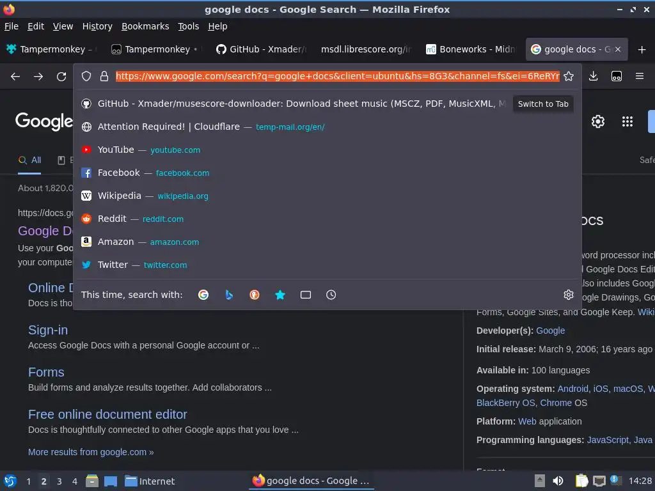Open a new tab with plus button
The image size is (655, 491).
[642, 50]
